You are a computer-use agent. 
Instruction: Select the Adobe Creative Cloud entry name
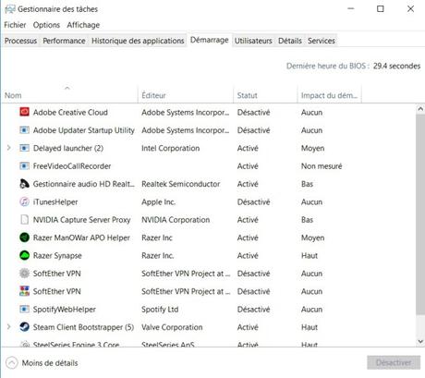(x=70, y=112)
